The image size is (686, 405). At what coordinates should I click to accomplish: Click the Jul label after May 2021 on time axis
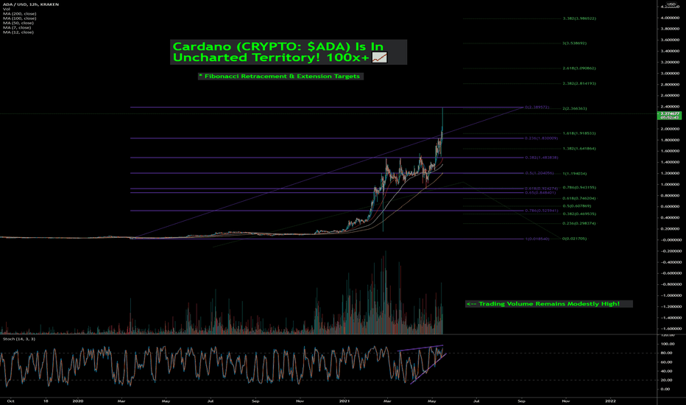476,401
